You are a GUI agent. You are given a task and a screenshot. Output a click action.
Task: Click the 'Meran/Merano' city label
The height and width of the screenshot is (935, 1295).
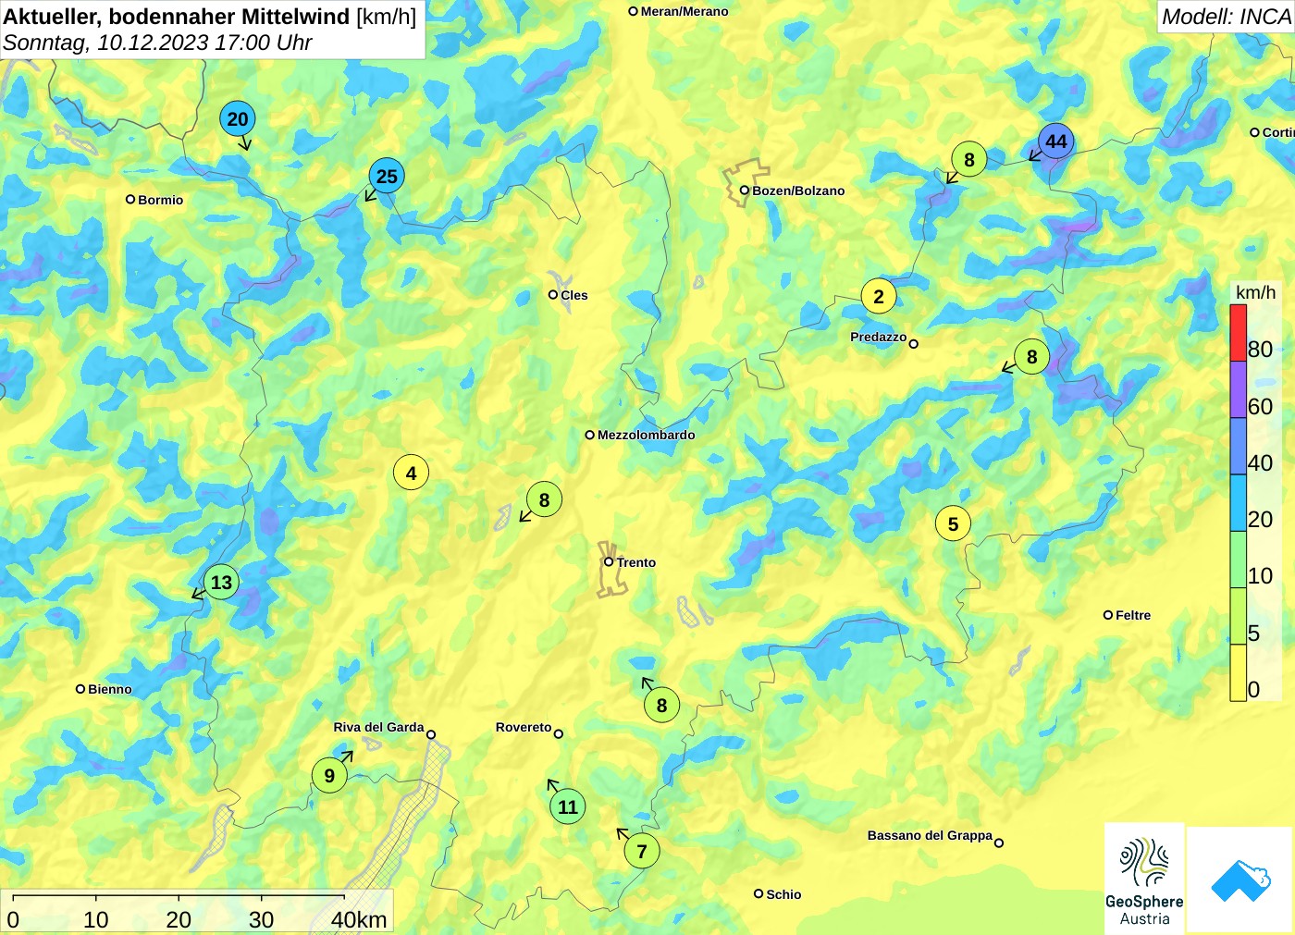pos(684,11)
